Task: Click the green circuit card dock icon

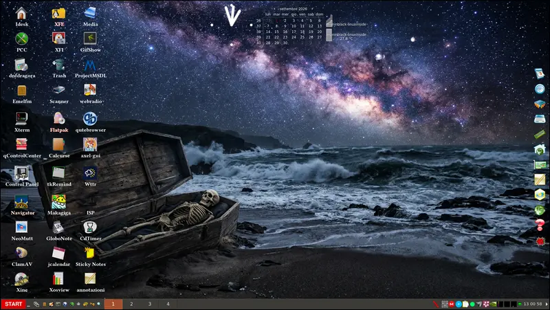Action: (x=540, y=164)
